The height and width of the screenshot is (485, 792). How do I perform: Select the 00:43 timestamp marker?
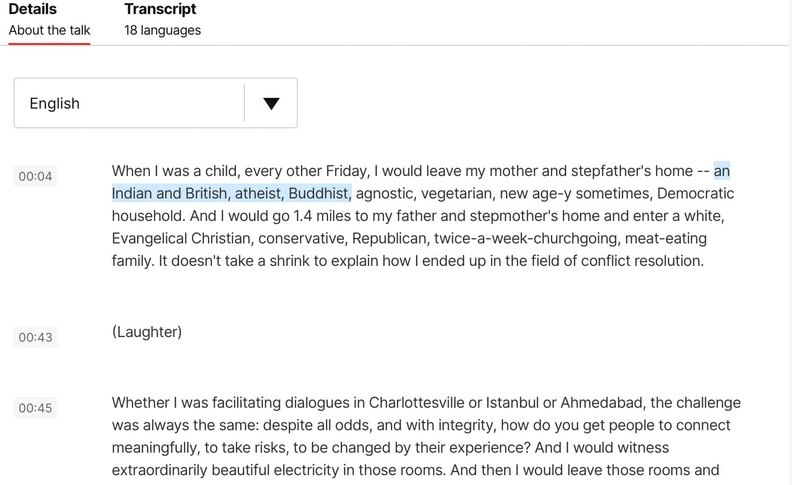click(36, 337)
